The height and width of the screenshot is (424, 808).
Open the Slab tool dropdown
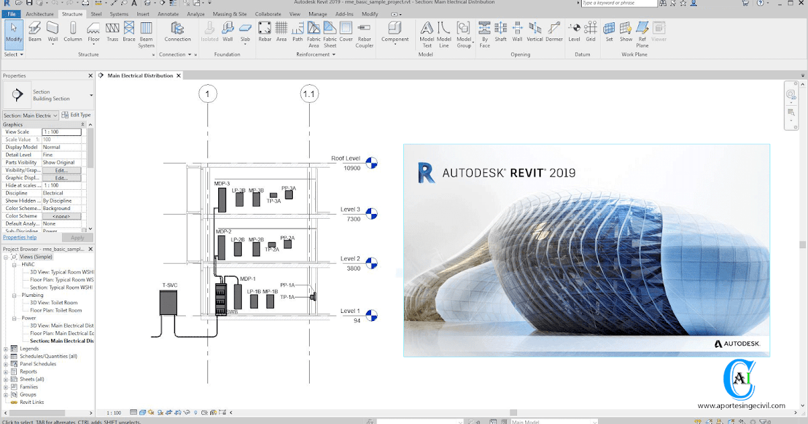(245, 45)
